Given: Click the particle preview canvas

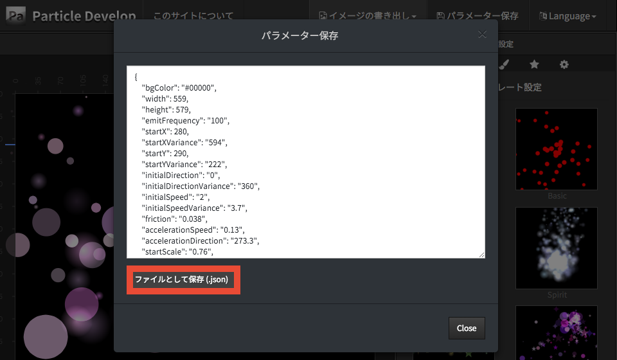Looking at the screenshot, I should pyautogui.click(x=64, y=225).
